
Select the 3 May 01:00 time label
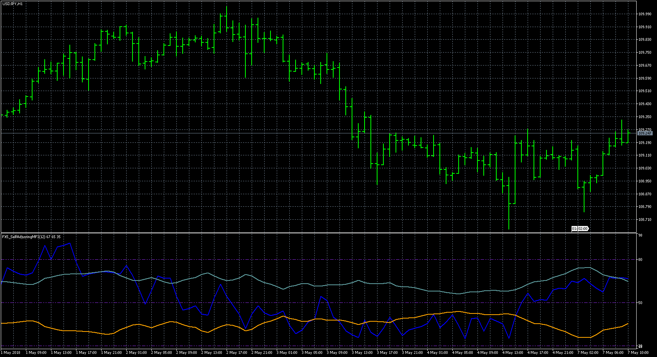[x=287, y=353]
